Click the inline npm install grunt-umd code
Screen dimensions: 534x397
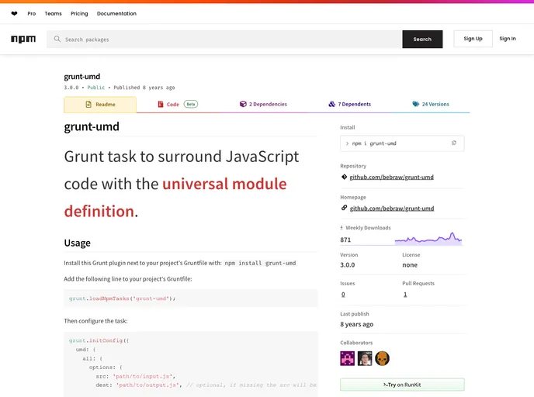click(260, 263)
